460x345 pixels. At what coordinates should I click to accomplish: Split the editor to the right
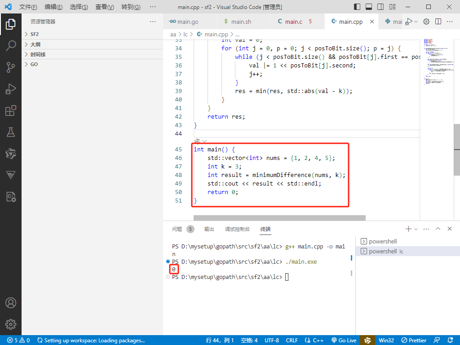[438, 22]
